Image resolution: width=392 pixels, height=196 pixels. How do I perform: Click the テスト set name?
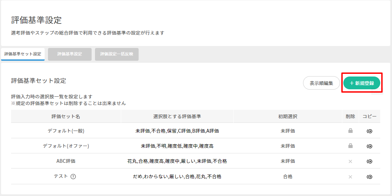[x=61, y=177]
